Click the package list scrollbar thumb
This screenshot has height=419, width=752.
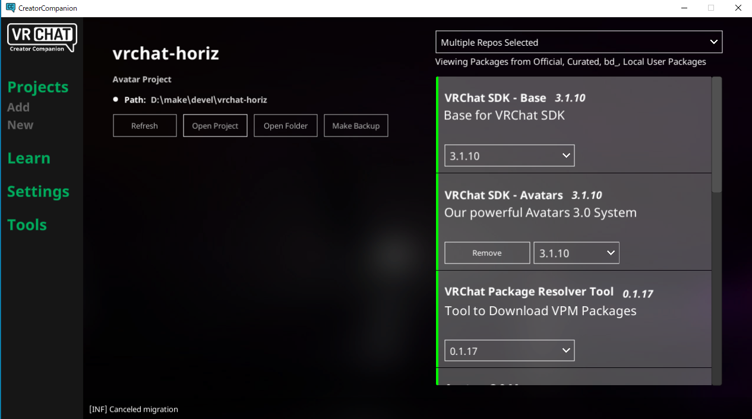(717, 134)
